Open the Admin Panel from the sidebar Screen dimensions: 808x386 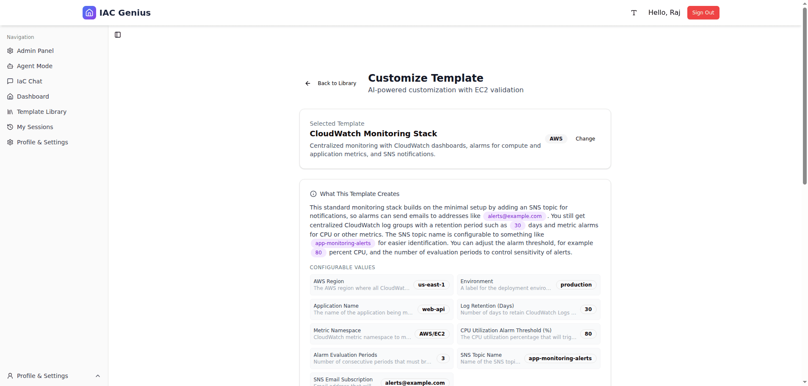coord(10,51)
